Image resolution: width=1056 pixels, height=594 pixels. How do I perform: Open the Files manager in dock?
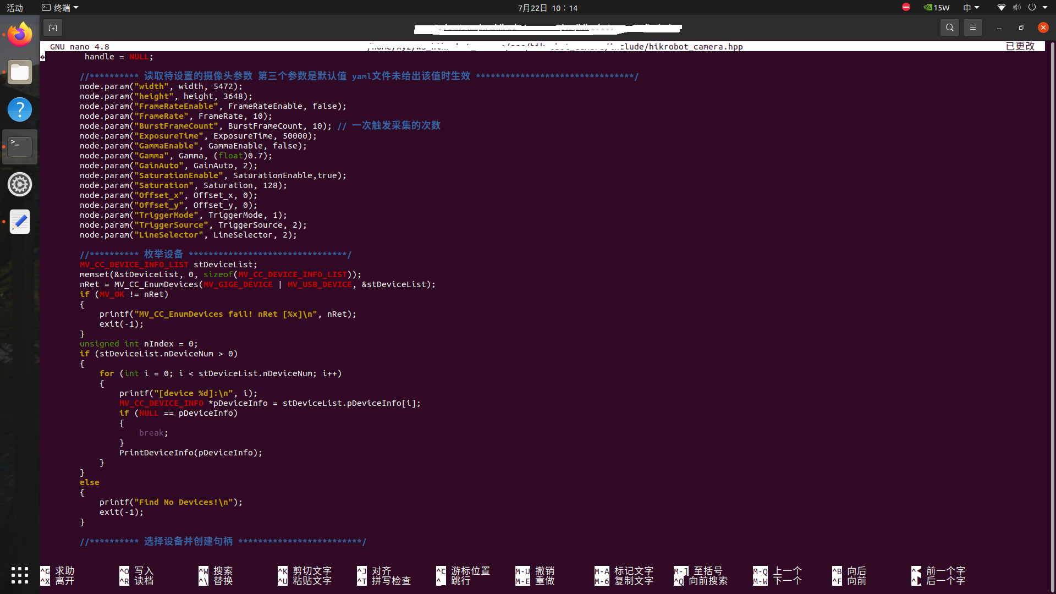pos(20,73)
